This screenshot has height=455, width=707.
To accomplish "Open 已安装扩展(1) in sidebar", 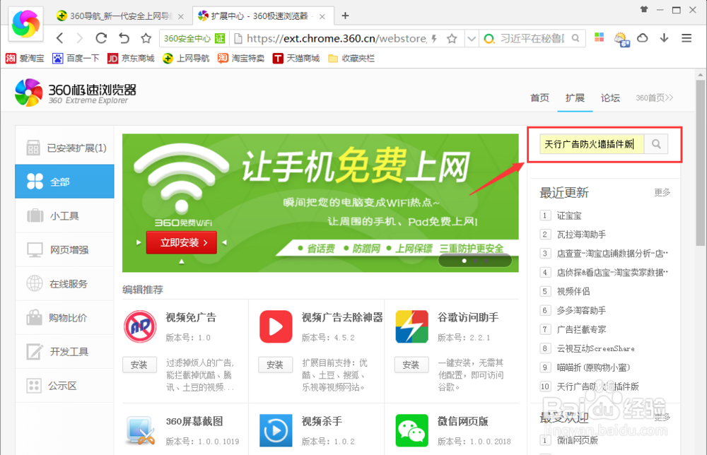I will [64, 148].
